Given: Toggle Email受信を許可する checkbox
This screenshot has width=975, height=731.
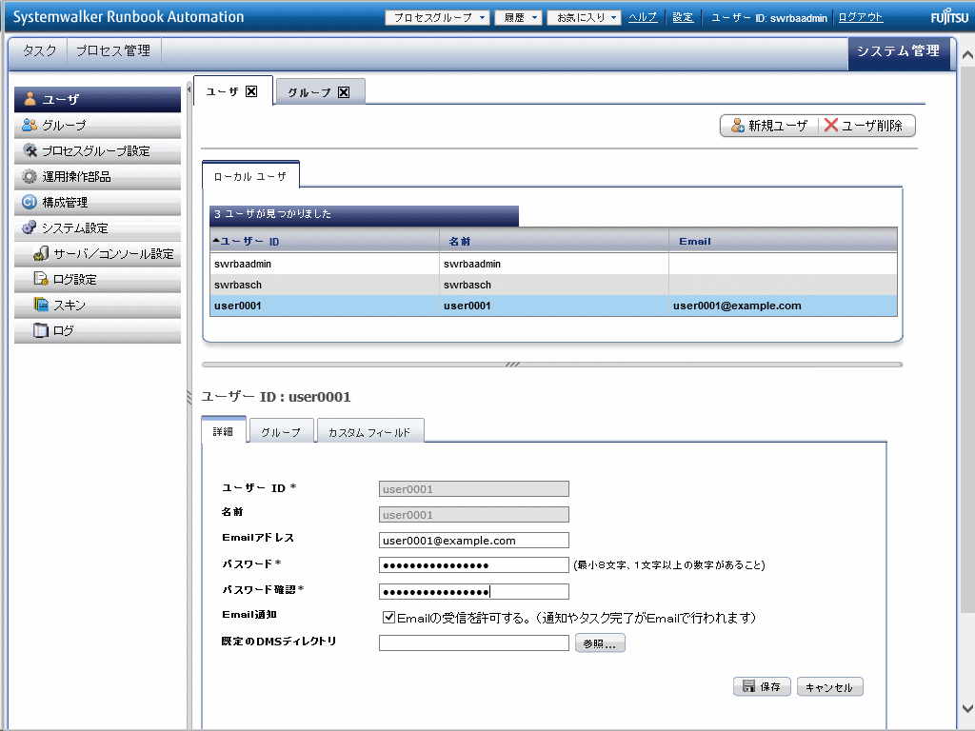Looking at the screenshot, I should [388, 617].
